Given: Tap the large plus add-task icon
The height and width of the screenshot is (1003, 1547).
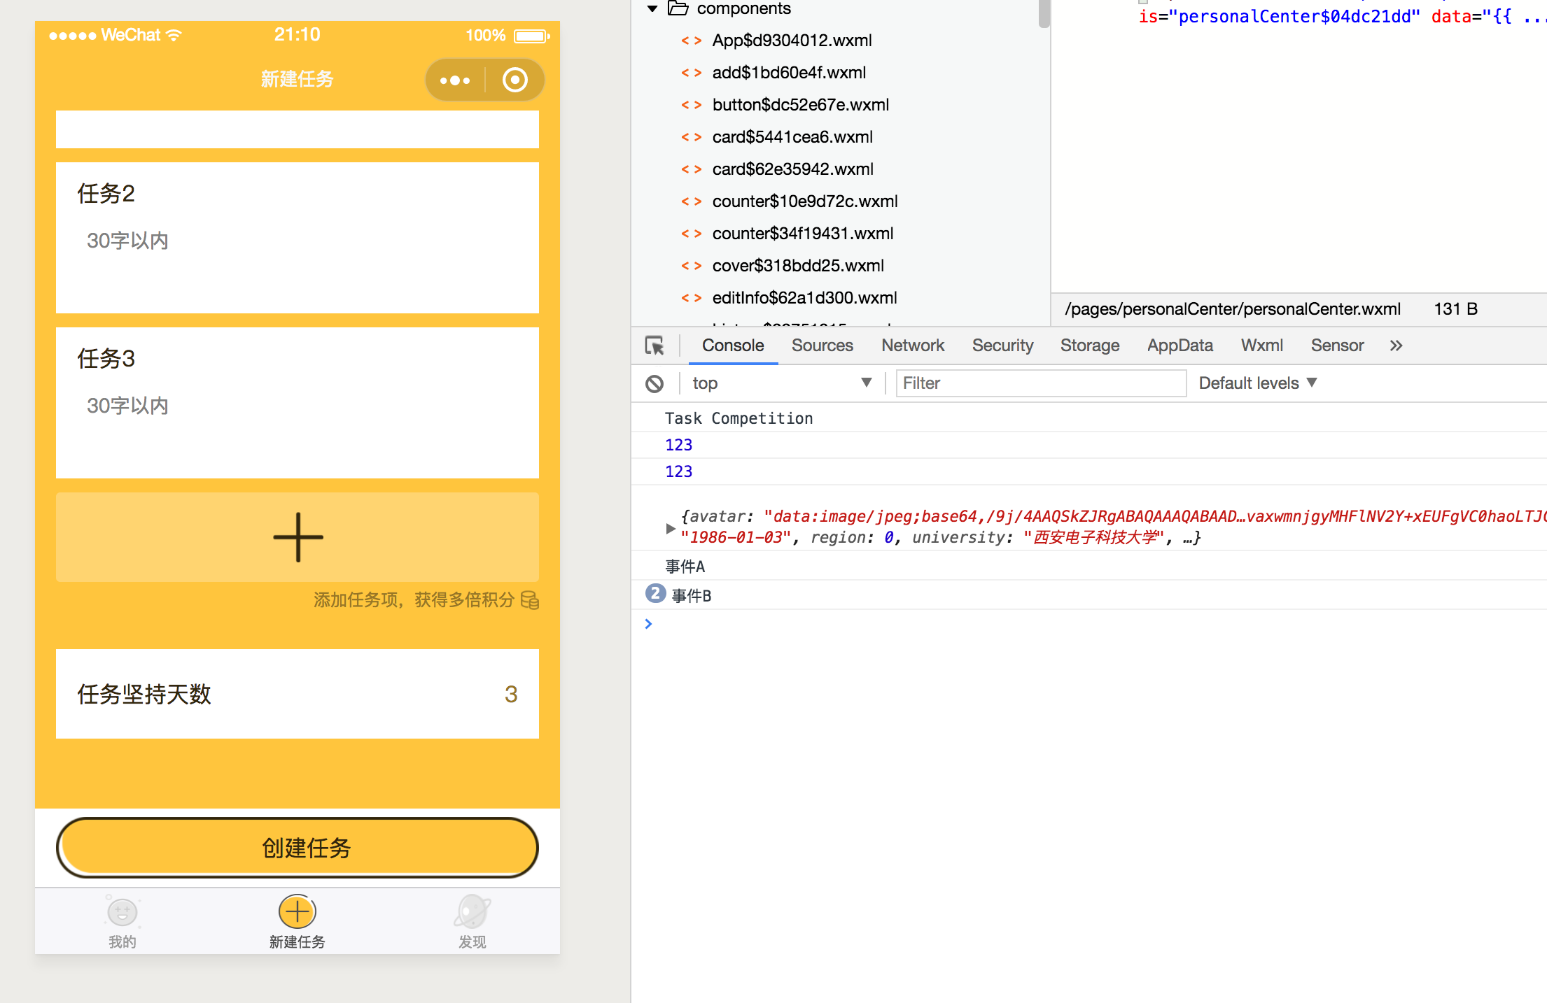Looking at the screenshot, I should coord(298,537).
